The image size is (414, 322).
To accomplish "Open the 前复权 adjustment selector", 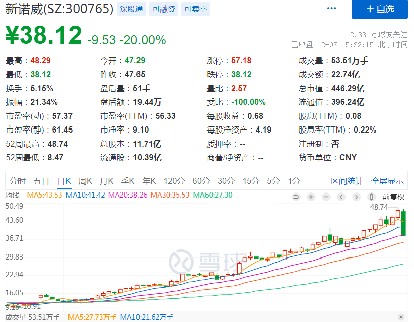I will coord(393,197).
